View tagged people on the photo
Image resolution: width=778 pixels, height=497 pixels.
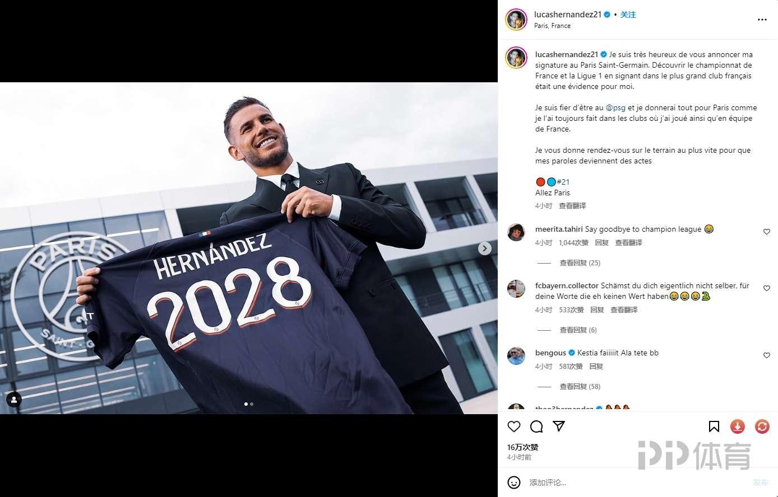click(13, 400)
